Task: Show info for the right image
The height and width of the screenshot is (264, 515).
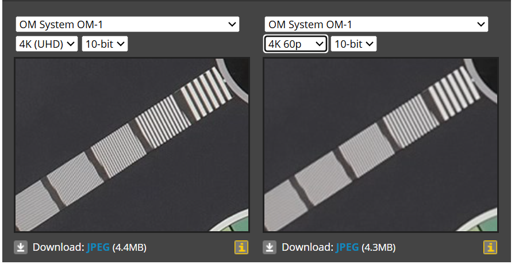Action: pos(490,247)
